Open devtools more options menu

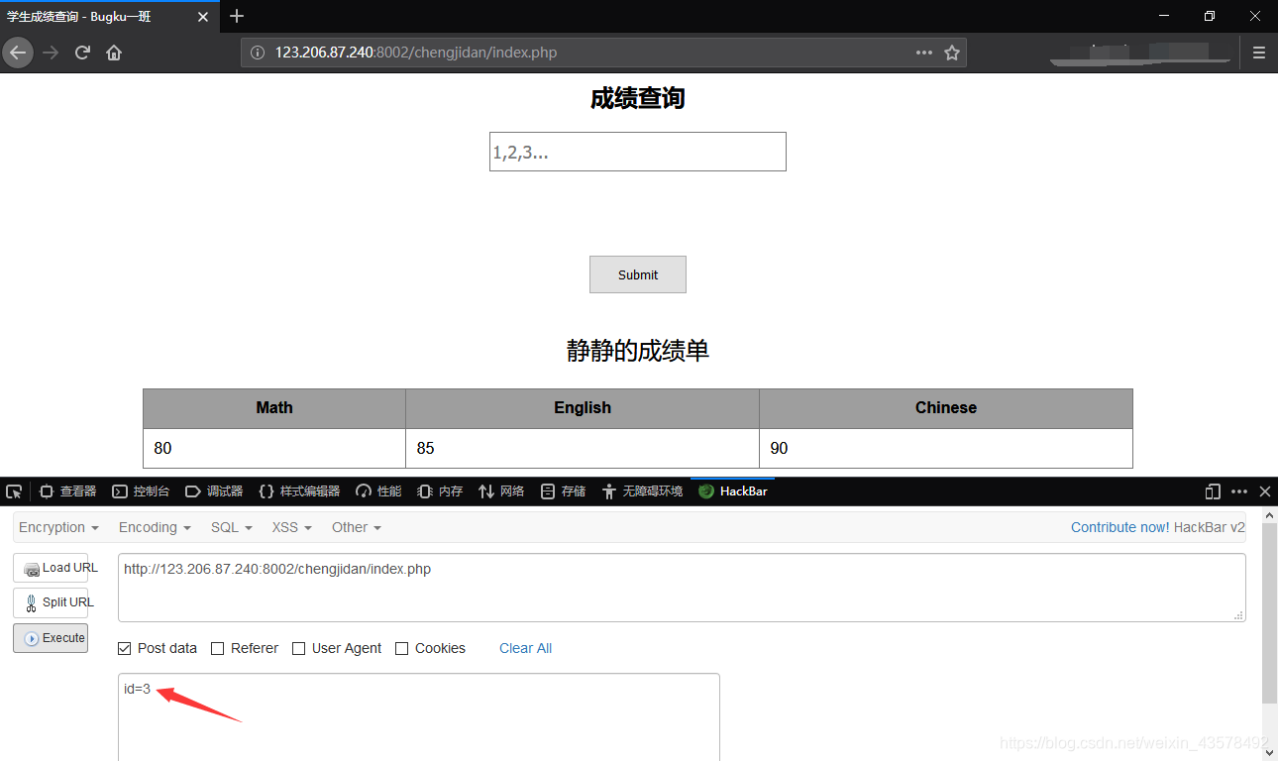pos(1239,491)
